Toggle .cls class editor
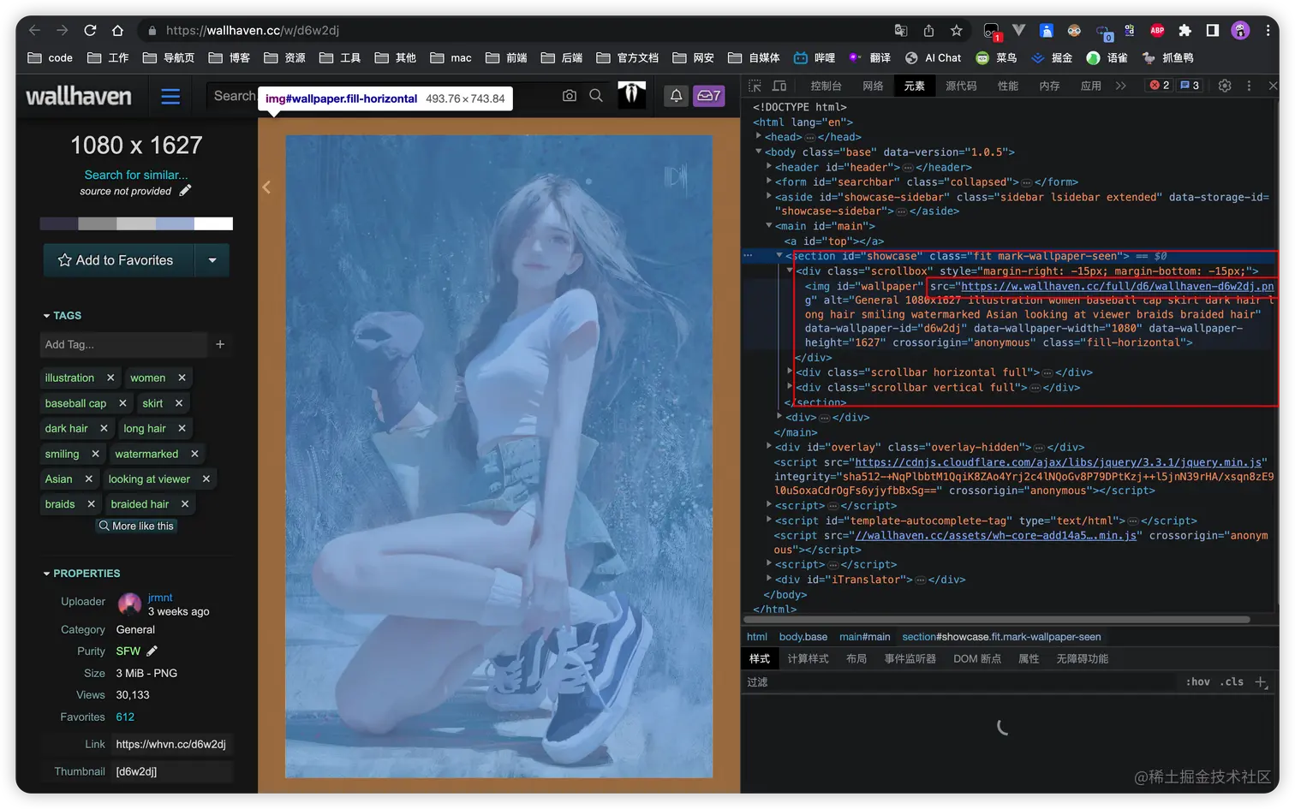Viewport: 1295px width, 809px height. (x=1232, y=682)
